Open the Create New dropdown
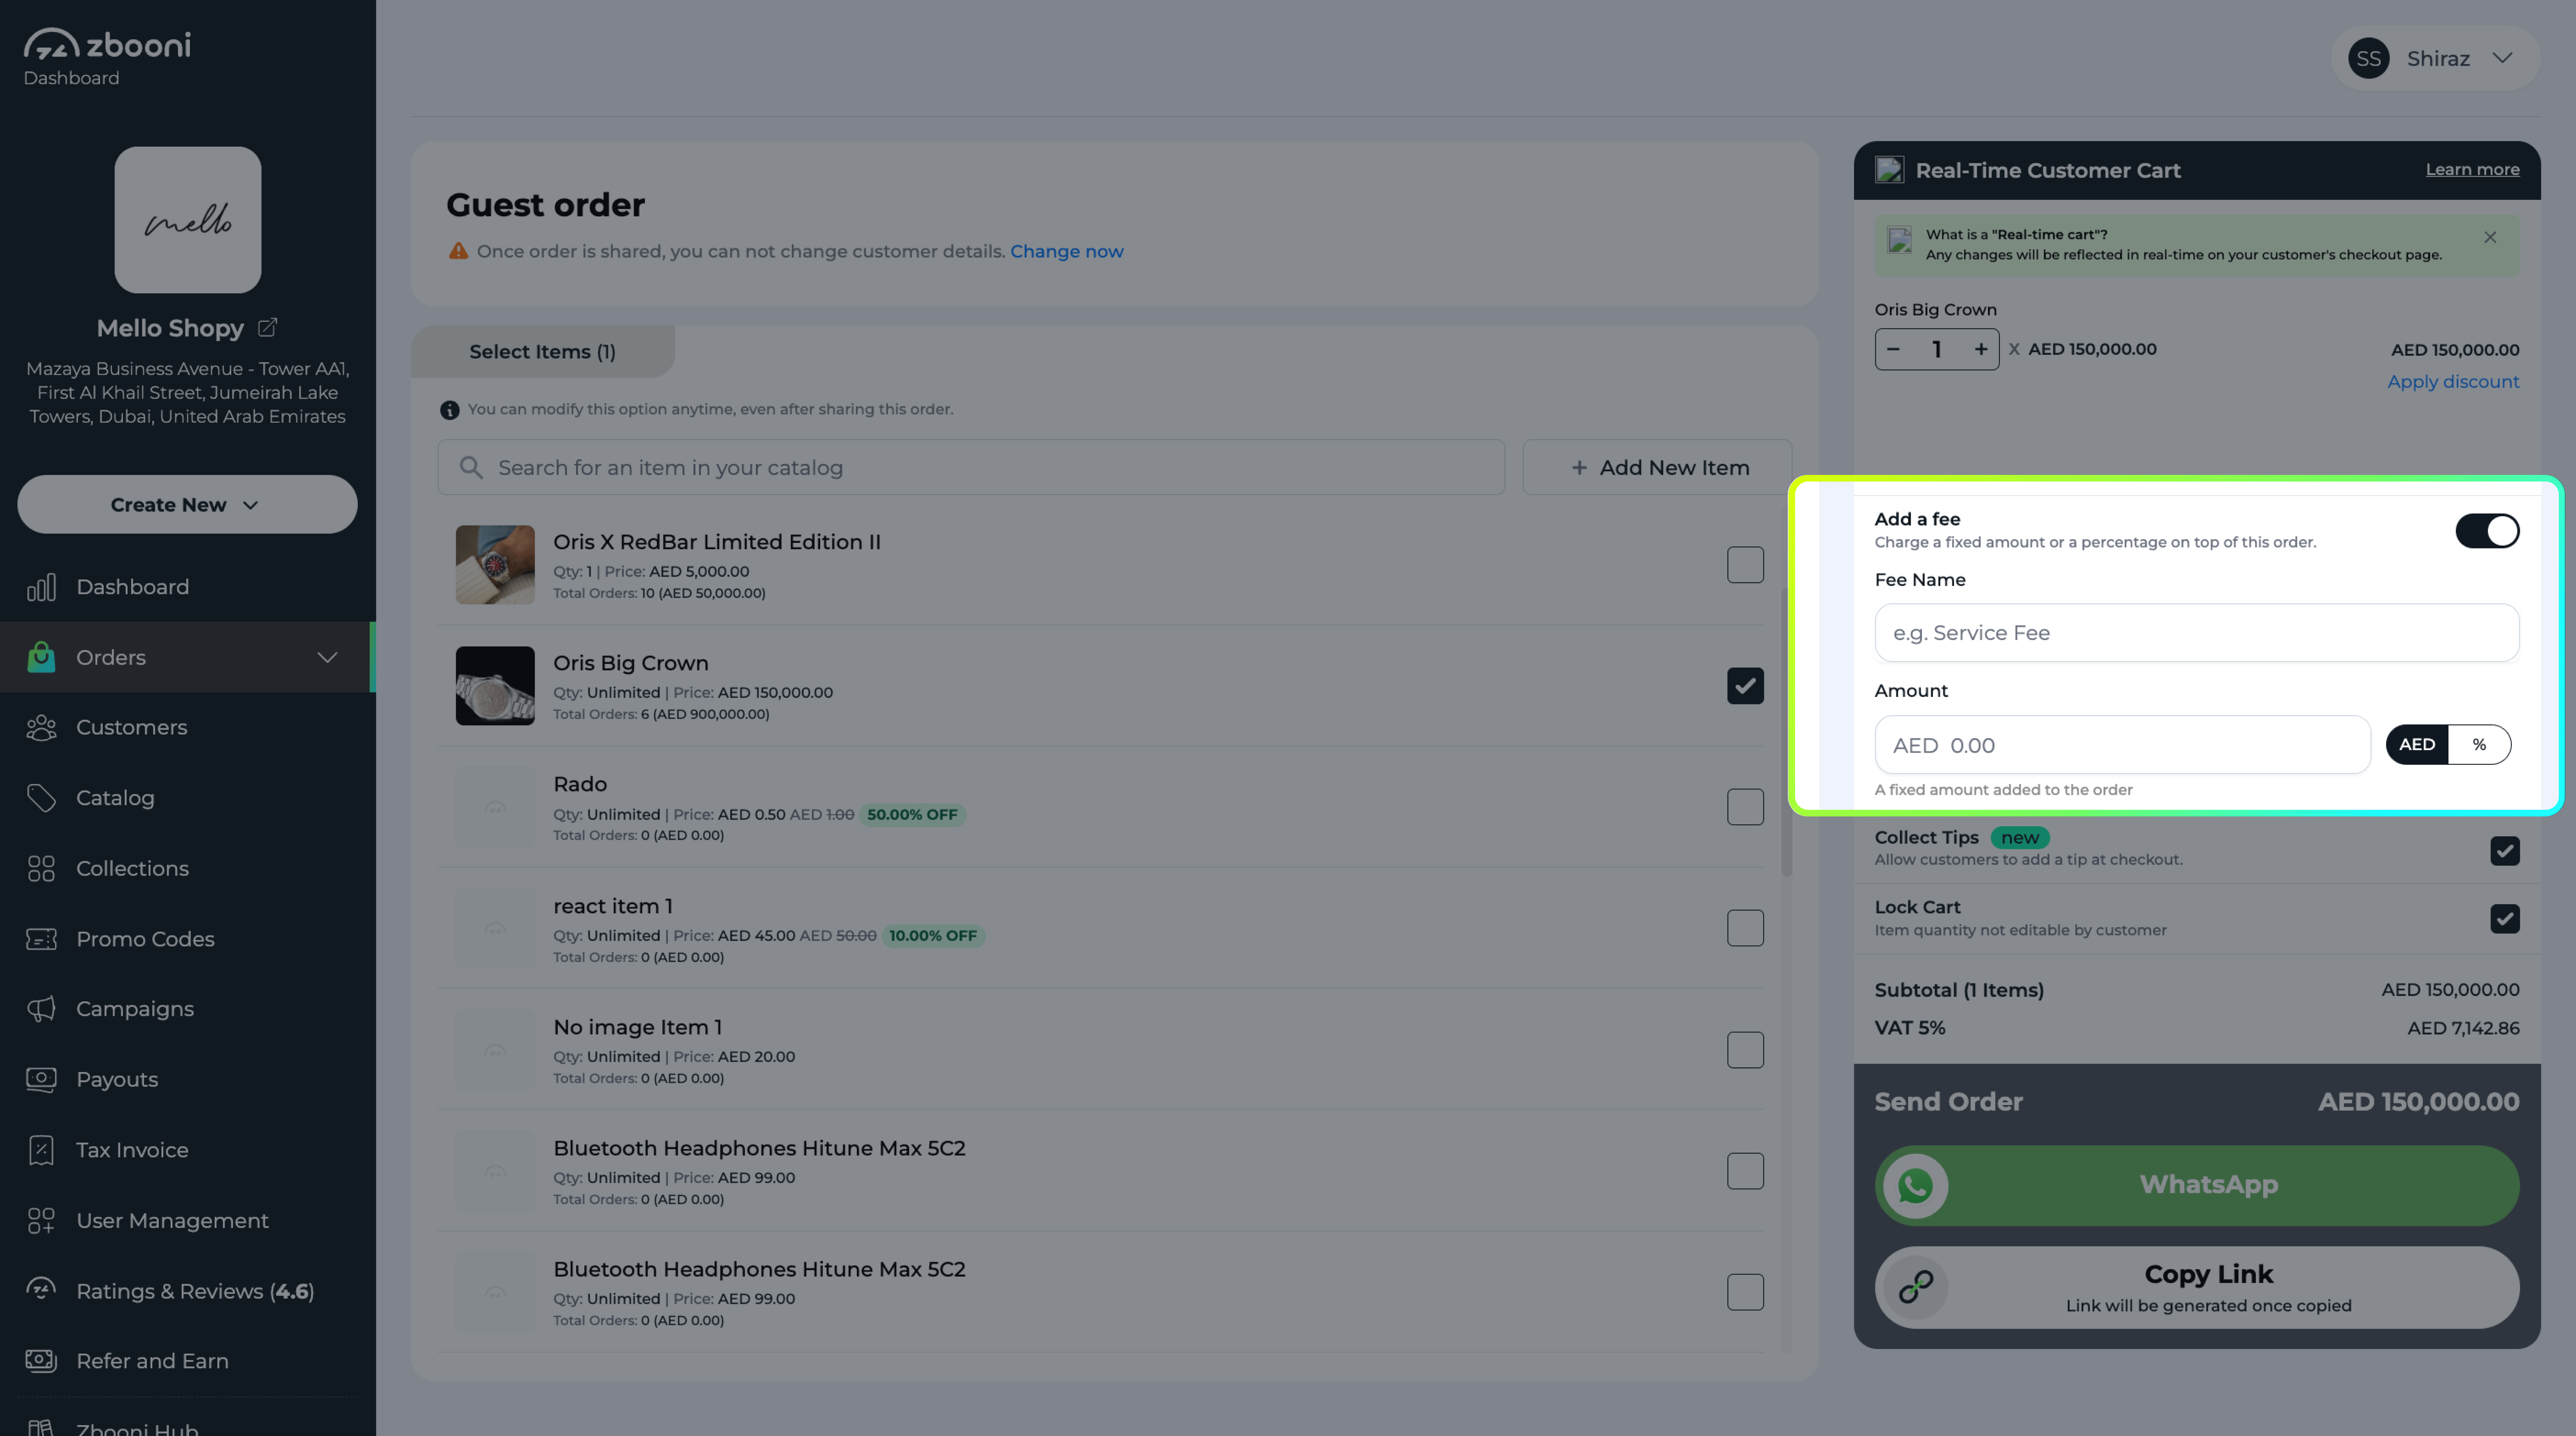Image resolution: width=2576 pixels, height=1436 pixels. [x=187, y=505]
